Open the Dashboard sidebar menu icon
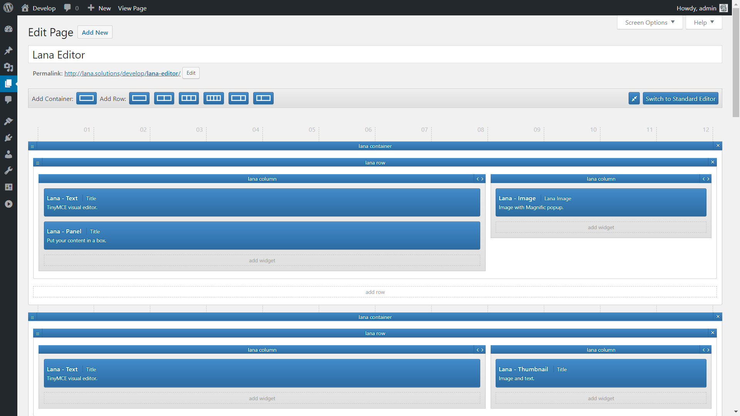 [x=8, y=29]
